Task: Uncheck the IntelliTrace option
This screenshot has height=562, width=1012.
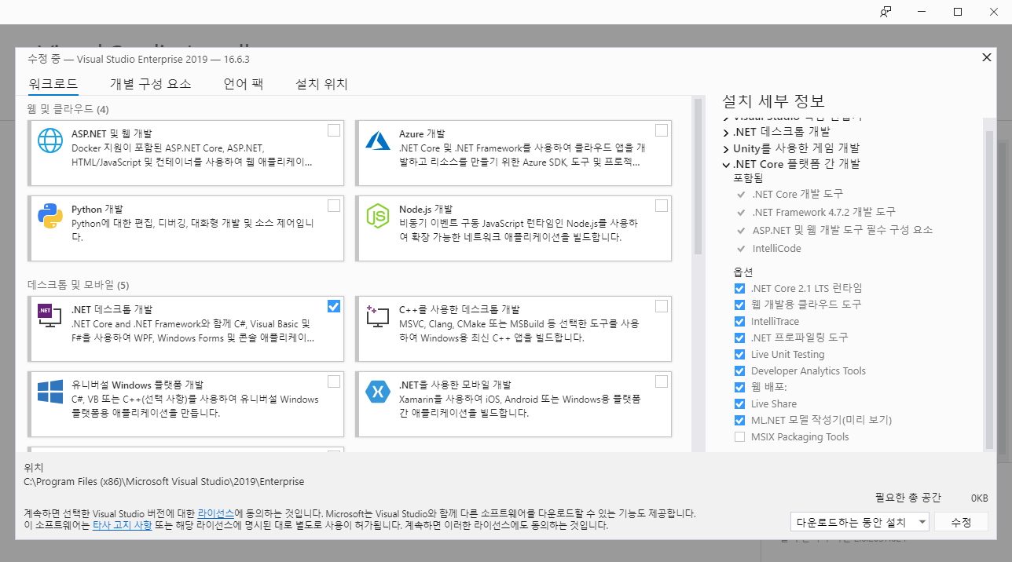Action: 739,321
